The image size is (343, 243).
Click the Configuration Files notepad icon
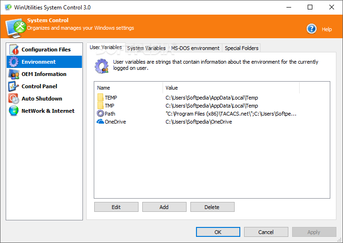point(14,50)
